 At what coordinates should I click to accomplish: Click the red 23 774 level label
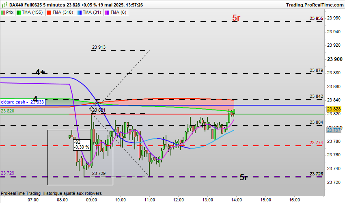317,143
